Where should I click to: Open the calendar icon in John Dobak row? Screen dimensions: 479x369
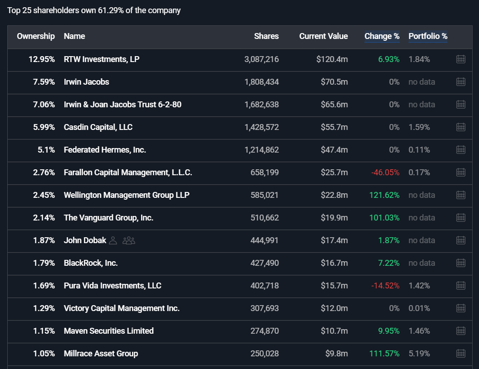pos(461,240)
